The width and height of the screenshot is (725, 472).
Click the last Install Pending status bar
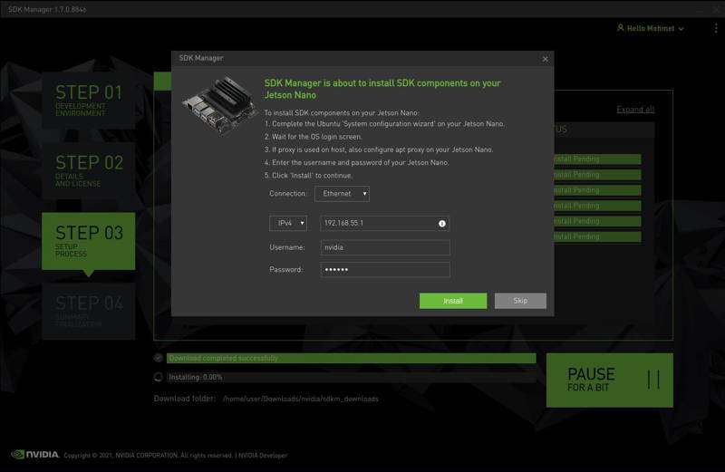[597, 236]
